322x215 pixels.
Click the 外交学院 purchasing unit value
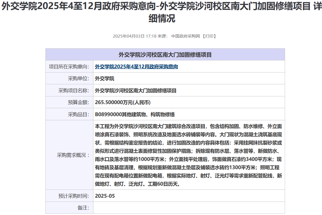coord(105,79)
